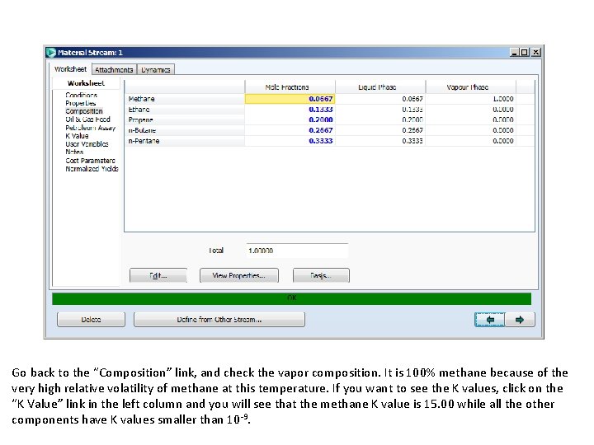This screenshot has width=594, height=445.
Task: Open the Notes page
Action: click(x=74, y=152)
